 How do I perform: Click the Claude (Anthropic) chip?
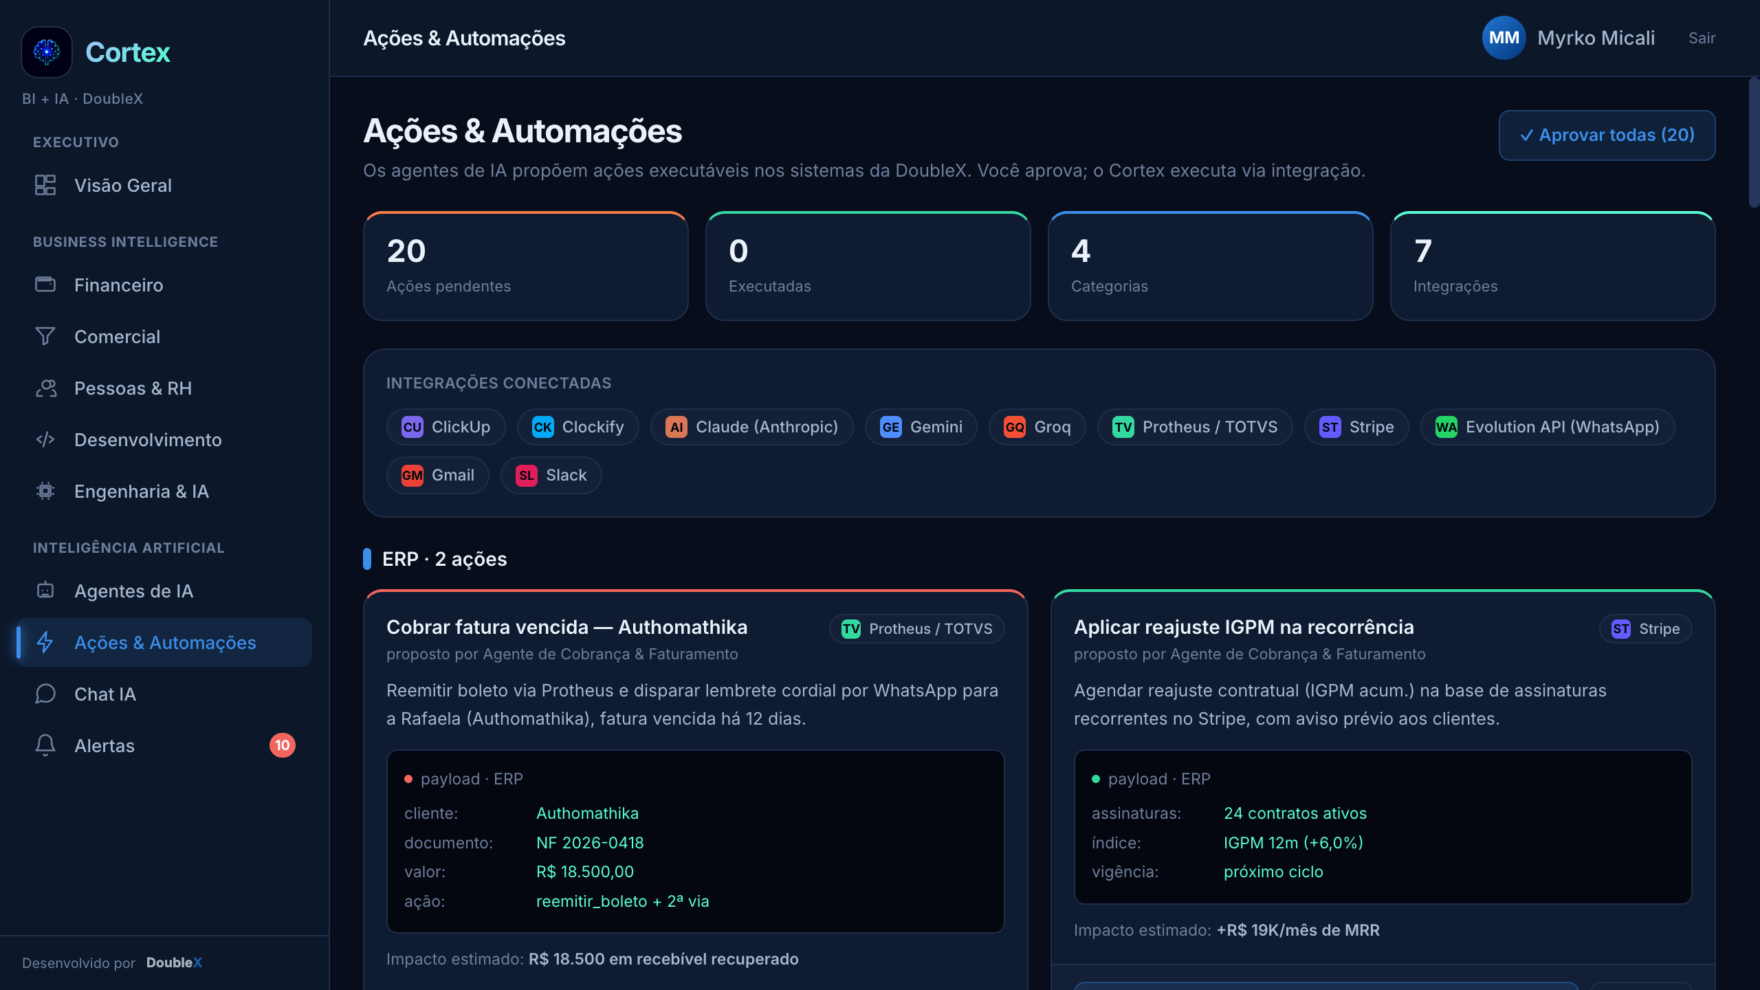pyautogui.click(x=751, y=427)
